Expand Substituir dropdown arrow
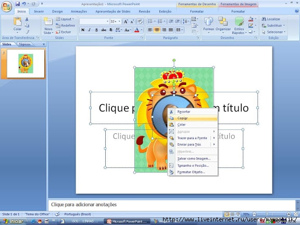 (284, 26)
